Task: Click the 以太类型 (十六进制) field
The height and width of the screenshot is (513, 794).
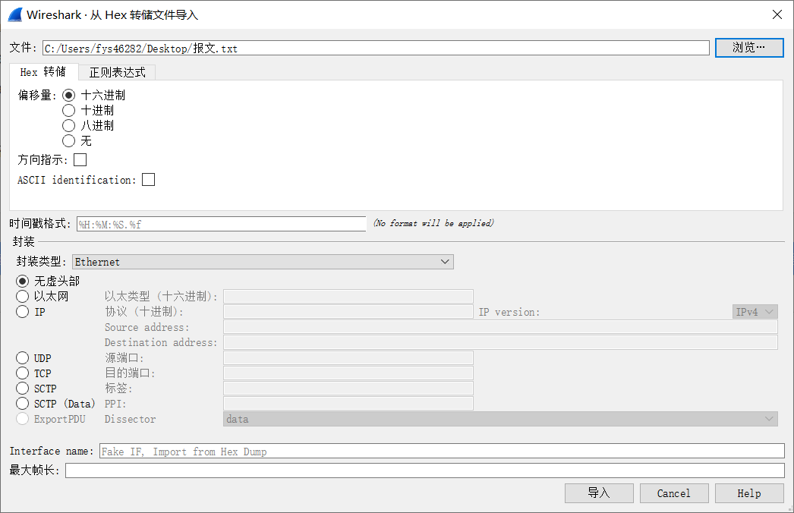Action: tap(348, 296)
